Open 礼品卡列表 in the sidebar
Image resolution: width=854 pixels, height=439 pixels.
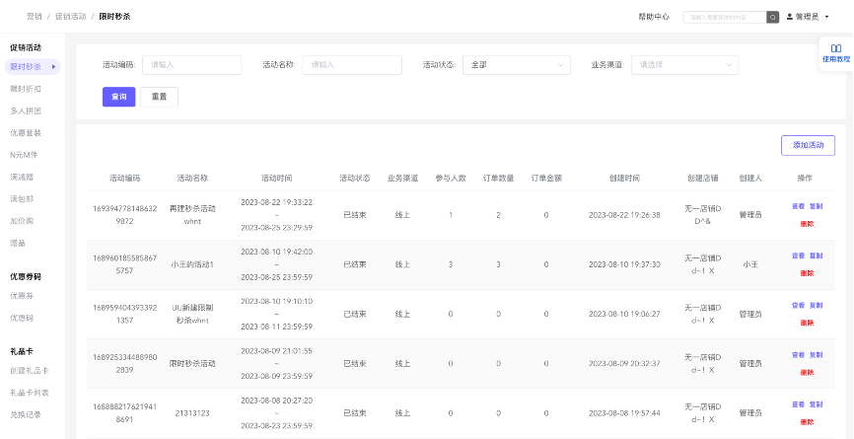30,393
